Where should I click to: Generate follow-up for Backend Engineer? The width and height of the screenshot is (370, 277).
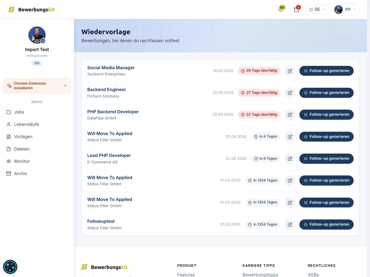[326, 93]
